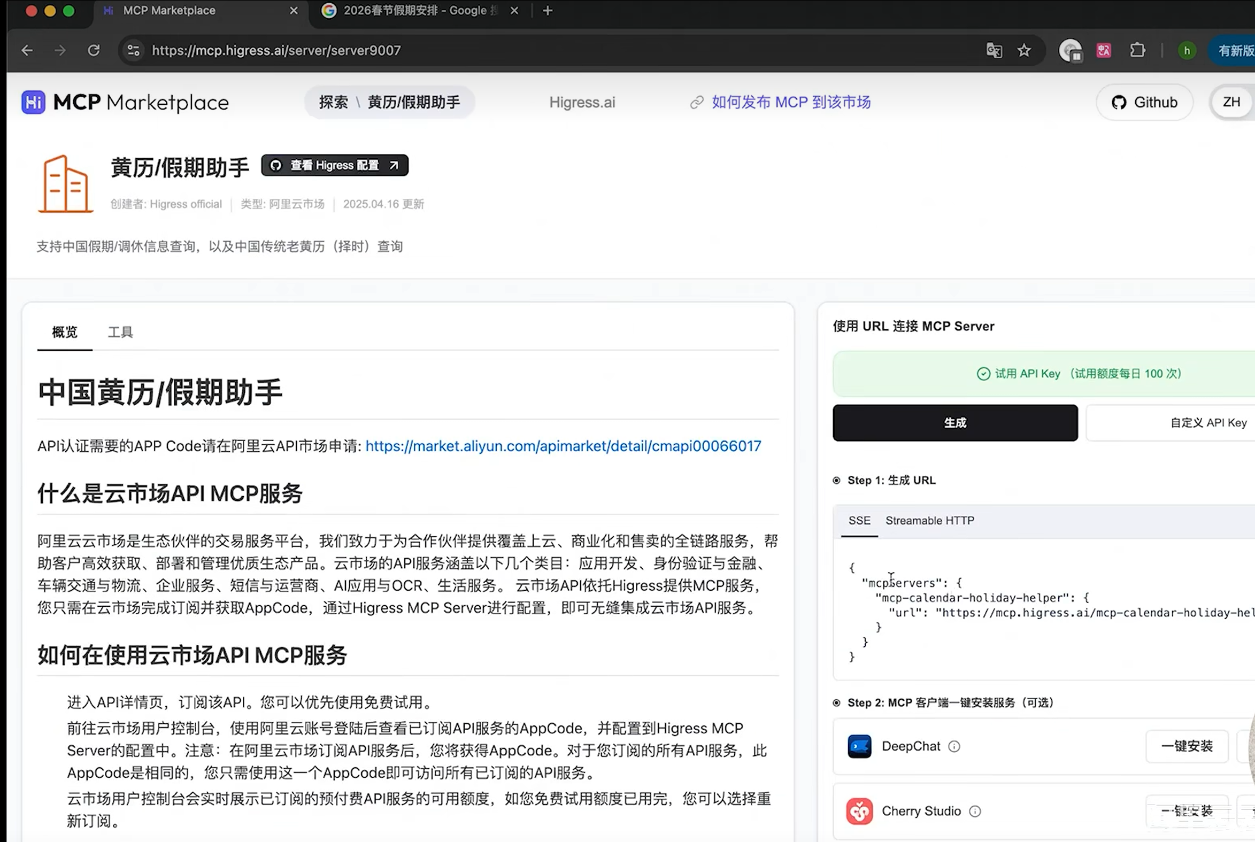Open the Github button
The image size is (1255, 842).
(x=1144, y=102)
